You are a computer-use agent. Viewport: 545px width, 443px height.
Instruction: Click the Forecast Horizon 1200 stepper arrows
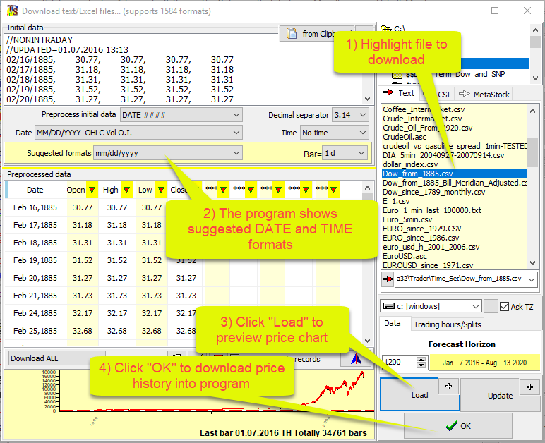(x=421, y=362)
